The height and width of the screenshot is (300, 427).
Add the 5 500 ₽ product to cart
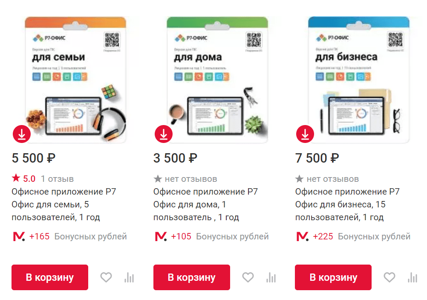click(50, 277)
